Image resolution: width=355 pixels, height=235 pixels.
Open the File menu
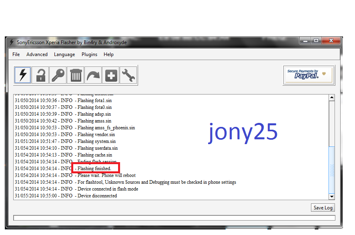[x=16, y=54]
